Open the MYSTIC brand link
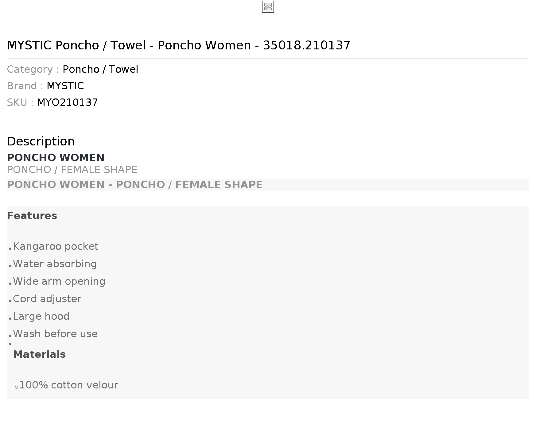This screenshot has width=536, height=432. pyautogui.click(x=65, y=86)
